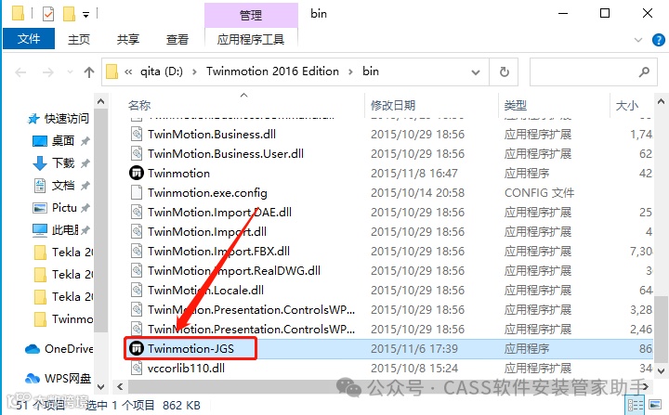
Task: Switch to large icons view in status bar
Action: [655, 405]
